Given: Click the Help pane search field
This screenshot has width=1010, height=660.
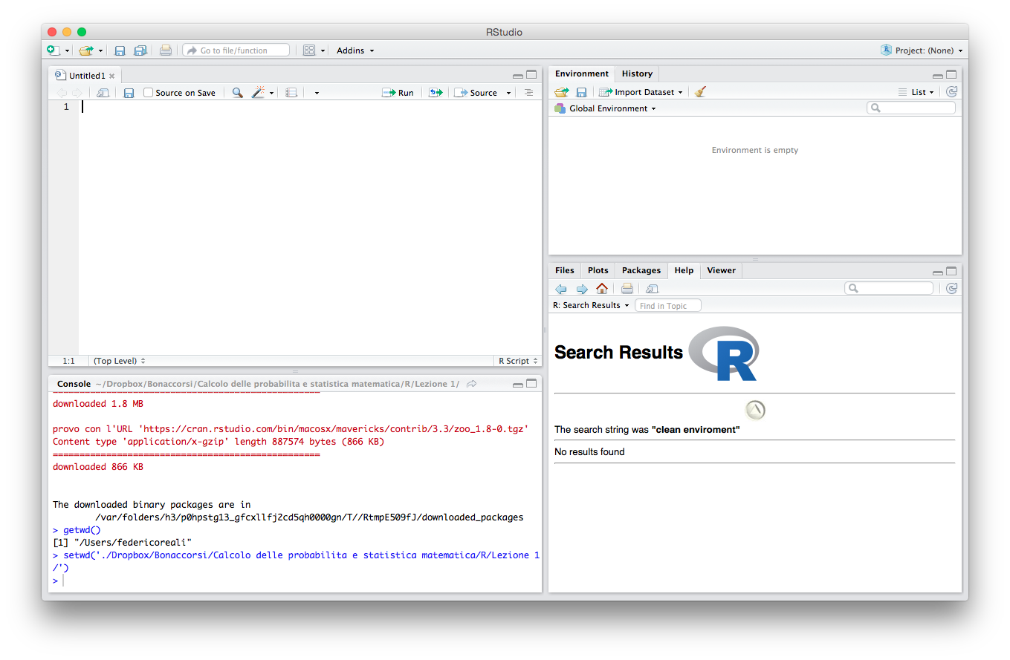Looking at the screenshot, I should (x=889, y=288).
